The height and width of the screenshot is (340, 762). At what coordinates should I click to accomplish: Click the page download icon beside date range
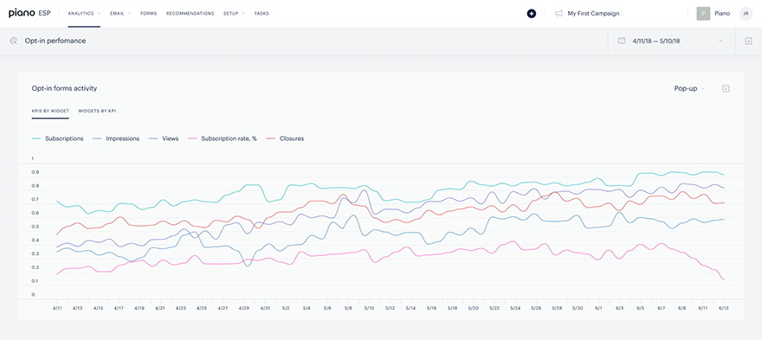pos(748,42)
